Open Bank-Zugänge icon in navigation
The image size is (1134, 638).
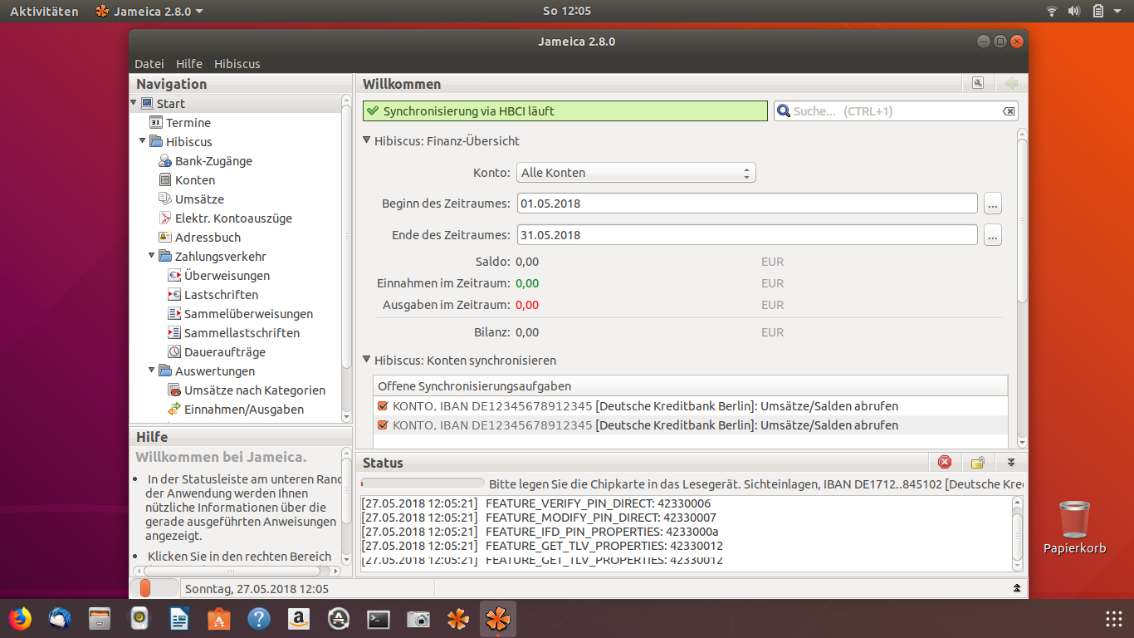coord(165,161)
